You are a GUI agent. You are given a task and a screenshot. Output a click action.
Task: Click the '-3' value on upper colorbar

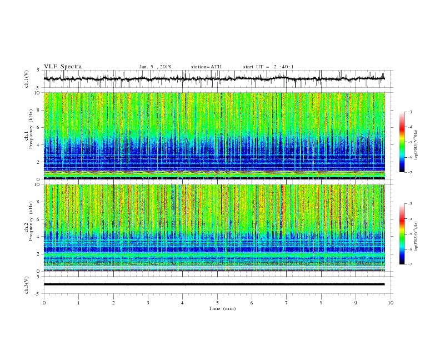409,112
